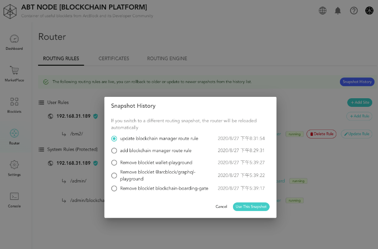
Task: Select 'Remove blocklet wallet-playground' snapshot
Action: pyautogui.click(x=114, y=163)
